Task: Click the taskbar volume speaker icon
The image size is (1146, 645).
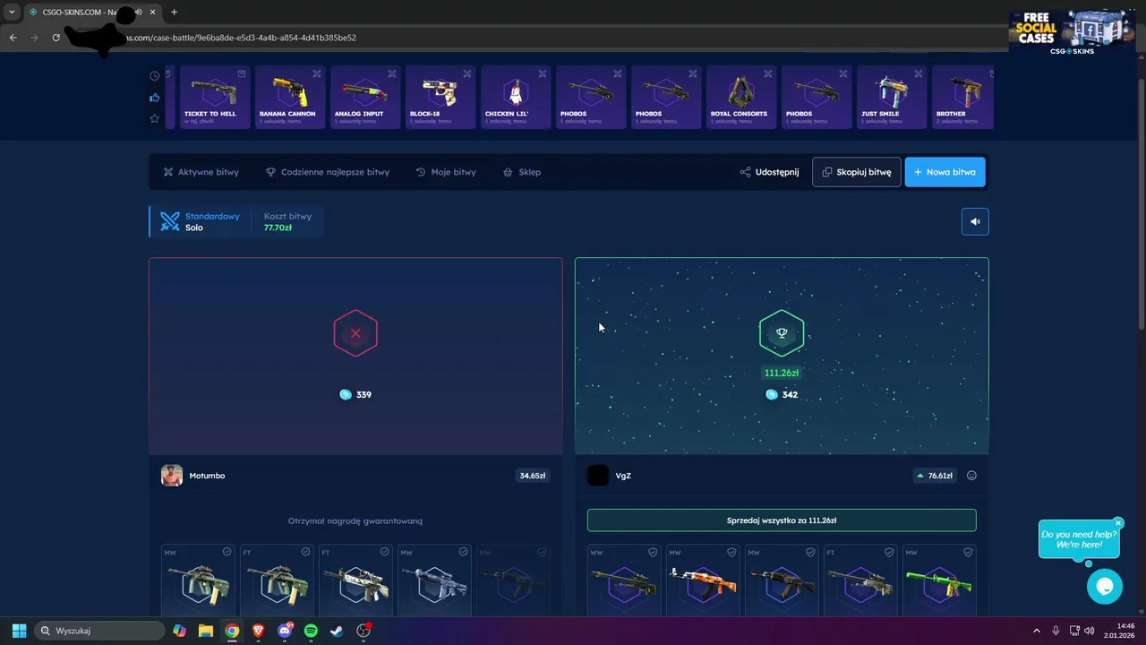Action: point(1089,631)
